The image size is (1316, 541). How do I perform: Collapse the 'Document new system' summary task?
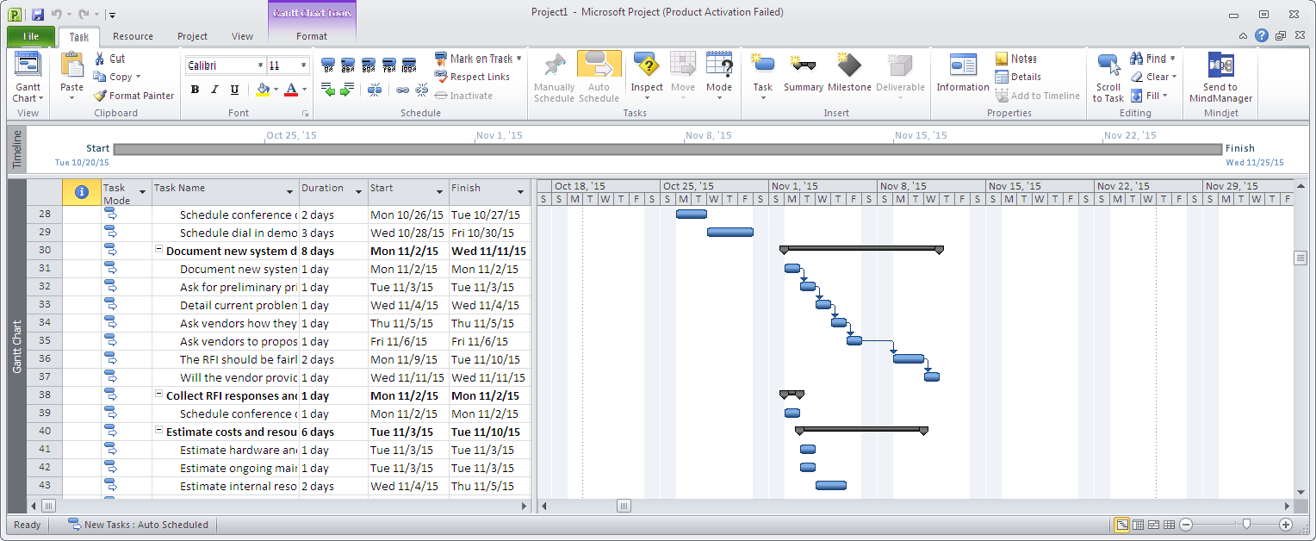click(158, 250)
